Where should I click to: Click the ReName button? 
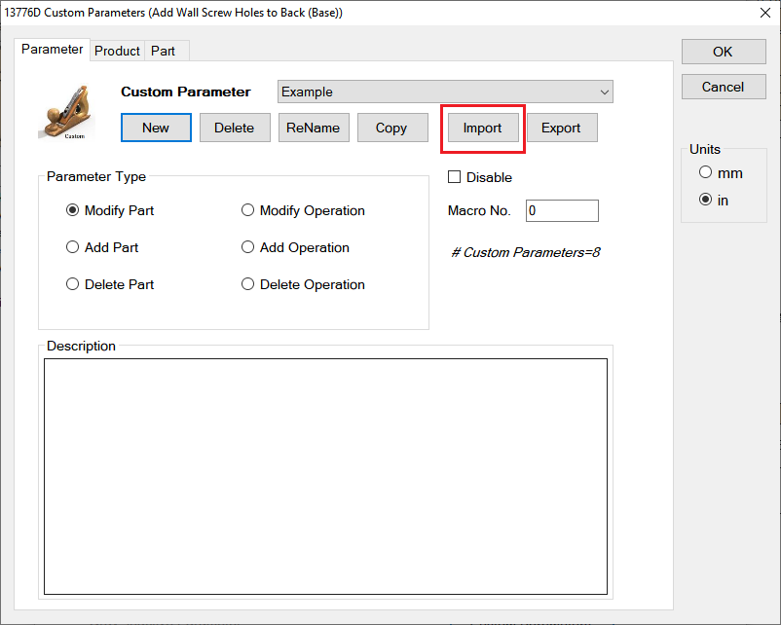(314, 128)
